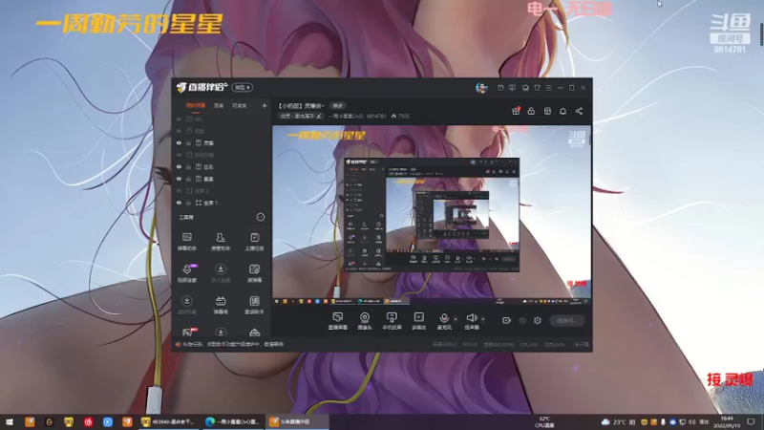The image size is (764, 430).
Task: Add a 摄像头 camera source
Action: coord(365,321)
